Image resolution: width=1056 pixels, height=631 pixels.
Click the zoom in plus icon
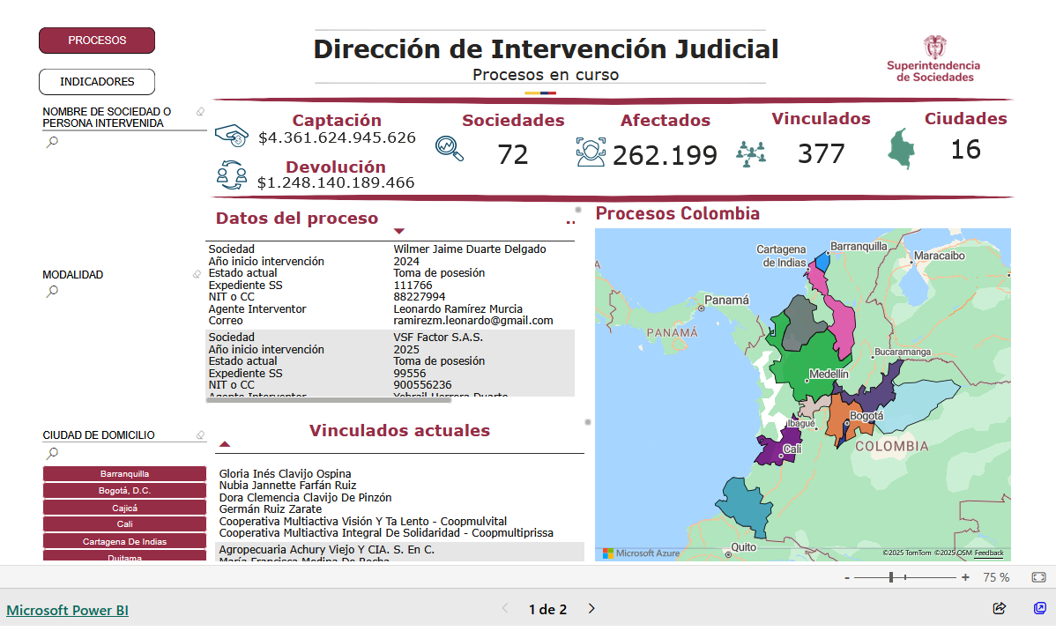965,577
